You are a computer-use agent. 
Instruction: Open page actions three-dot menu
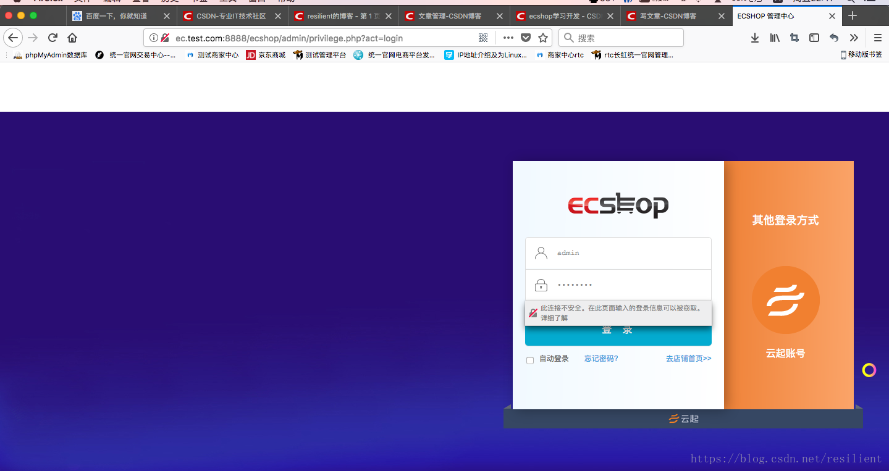click(x=508, y=38)
